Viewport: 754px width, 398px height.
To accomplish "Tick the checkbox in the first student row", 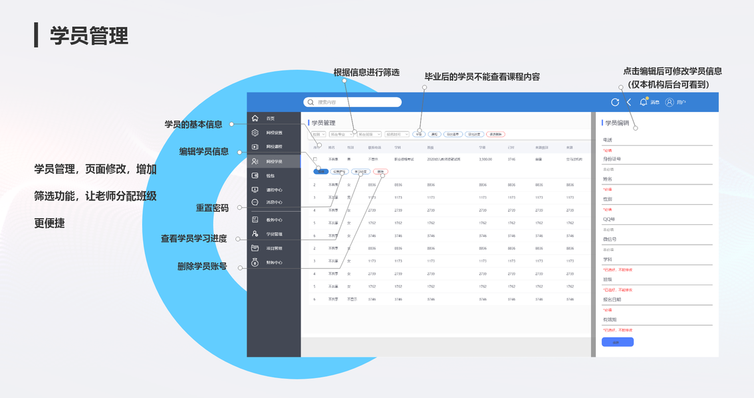I will click(315, 159).
